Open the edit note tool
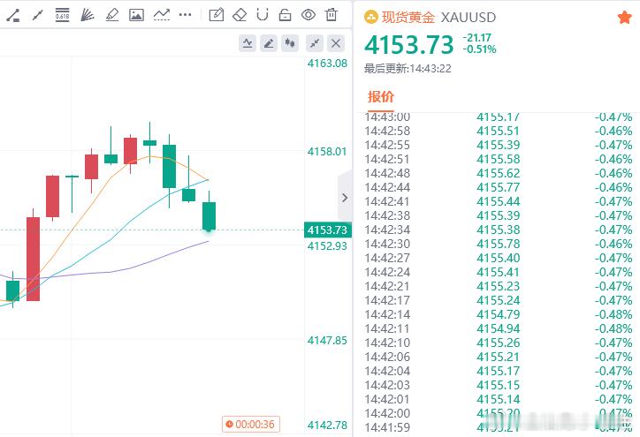640x437 pixels. coord(217,15)
